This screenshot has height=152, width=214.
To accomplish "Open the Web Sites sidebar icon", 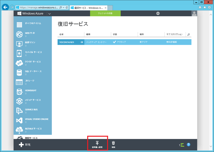I will point(19,34).
